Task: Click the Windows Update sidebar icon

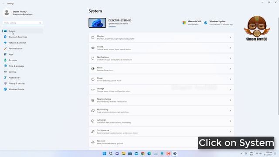Action: click(x=5, y=89)
